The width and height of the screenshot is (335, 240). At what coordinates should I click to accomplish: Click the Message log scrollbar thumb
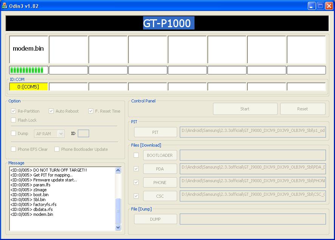tap(118, 211)
